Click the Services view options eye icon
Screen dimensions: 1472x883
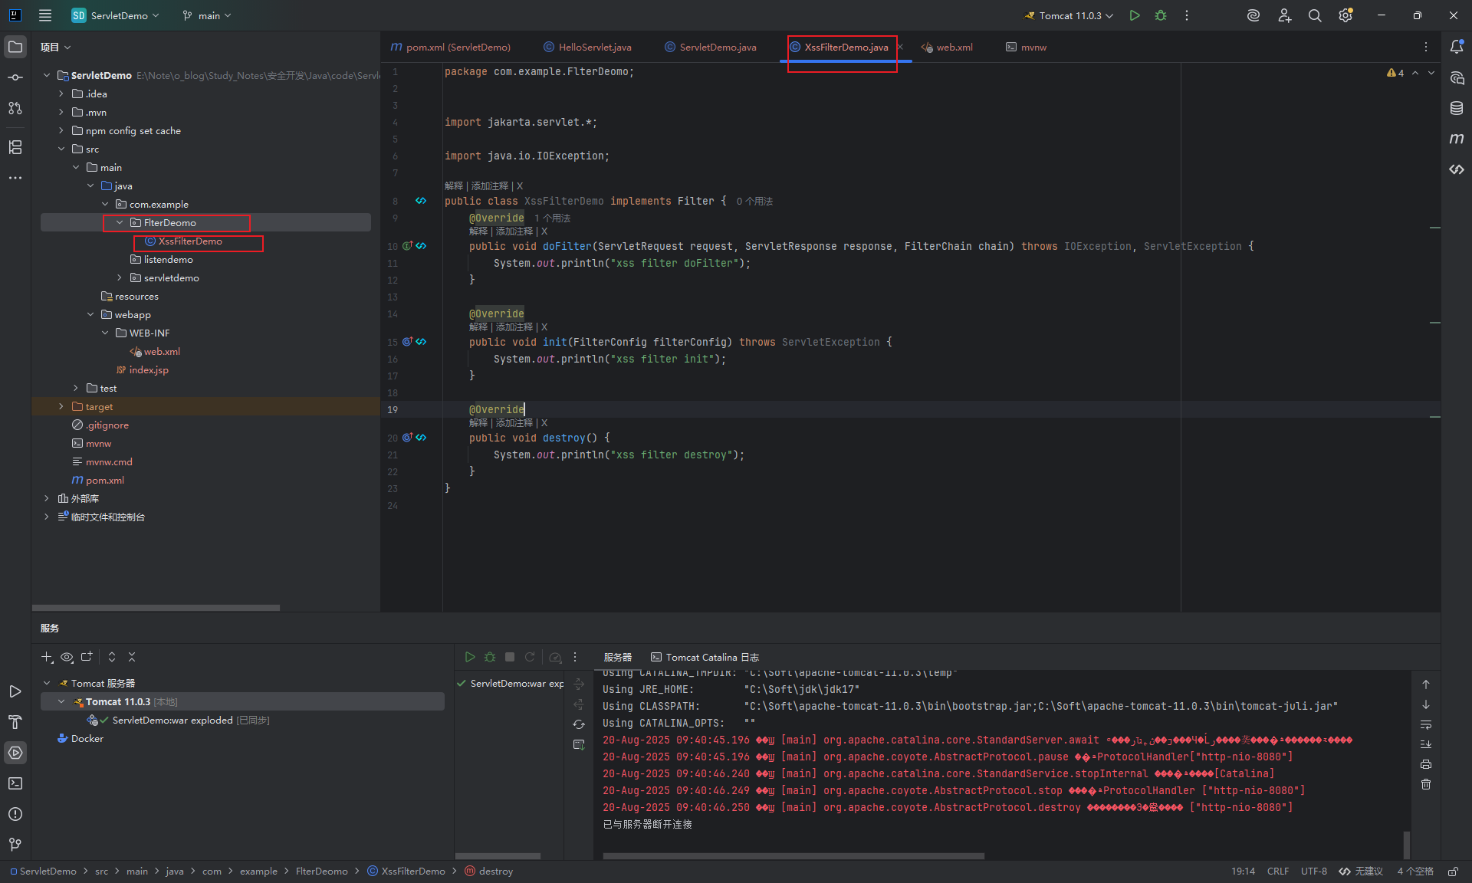[x=67, y=657]
